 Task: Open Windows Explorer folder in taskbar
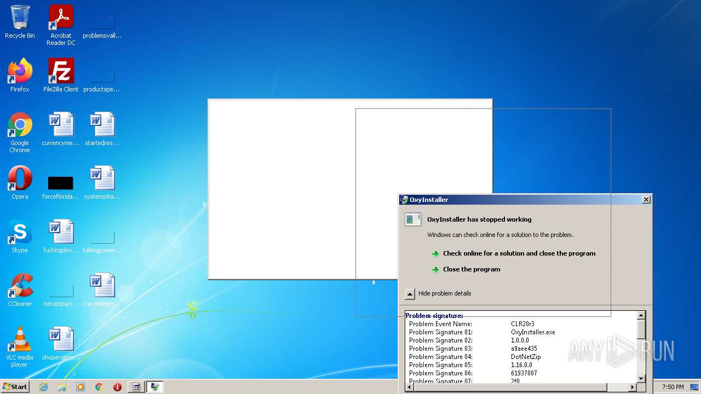pos(62,387)
